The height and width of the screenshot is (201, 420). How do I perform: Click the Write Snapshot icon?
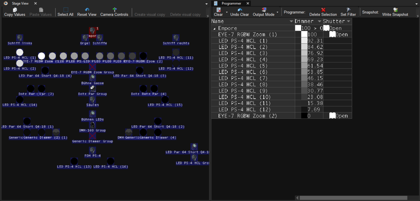click(395, 10)
